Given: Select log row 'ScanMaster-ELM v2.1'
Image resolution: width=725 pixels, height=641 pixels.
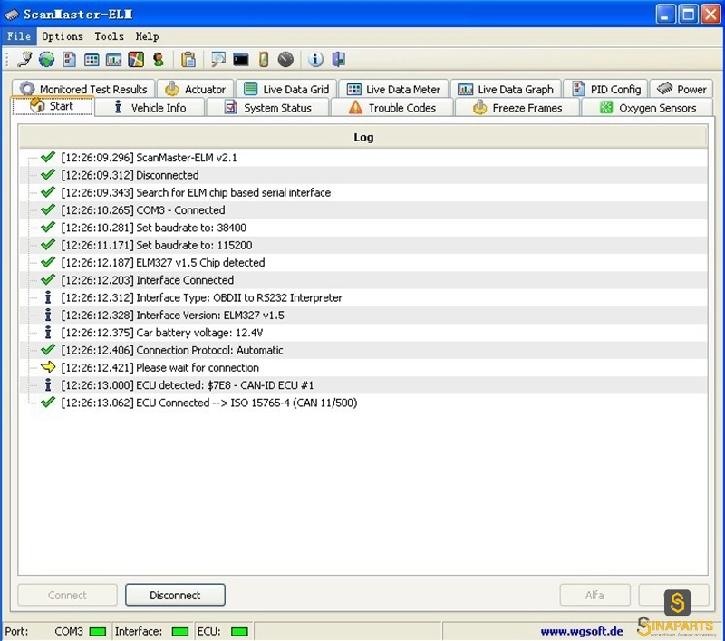Looking at the screenshot, I should click(363, 158).
